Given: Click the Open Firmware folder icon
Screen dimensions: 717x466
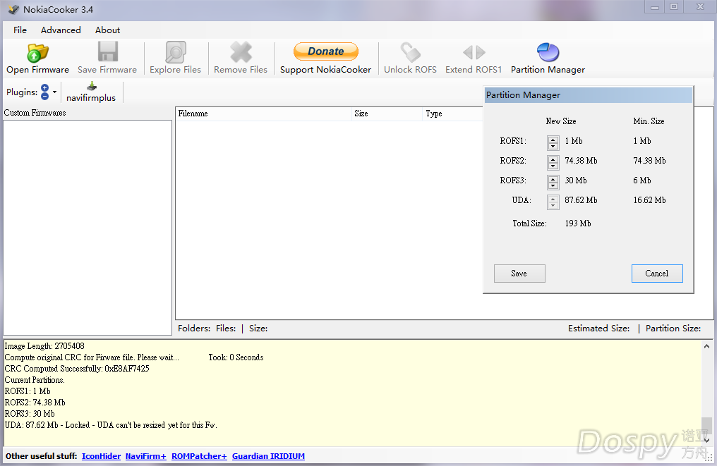Looking at the screenshot, I should 37,53.
